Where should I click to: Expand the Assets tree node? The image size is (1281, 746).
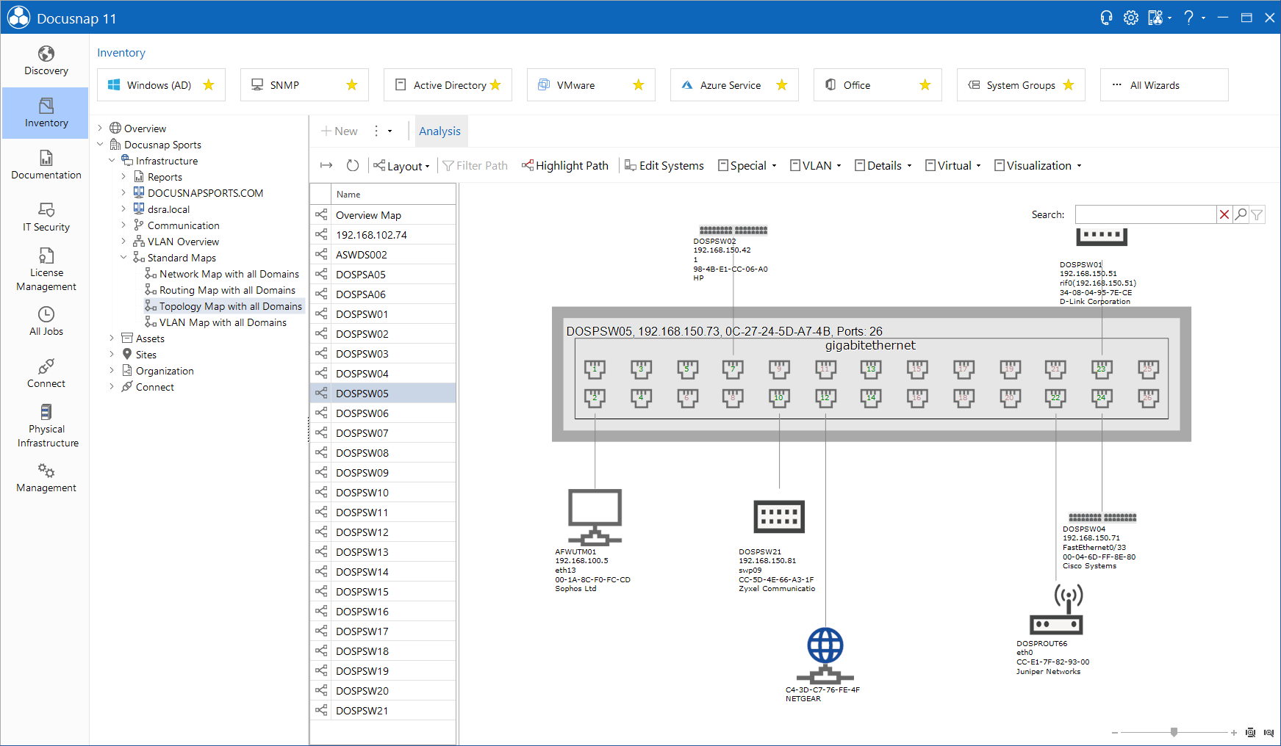click(x=112, y=338)
